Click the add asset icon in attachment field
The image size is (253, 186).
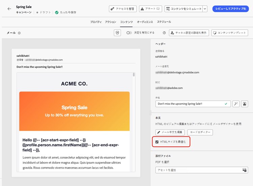coord(245,170)
